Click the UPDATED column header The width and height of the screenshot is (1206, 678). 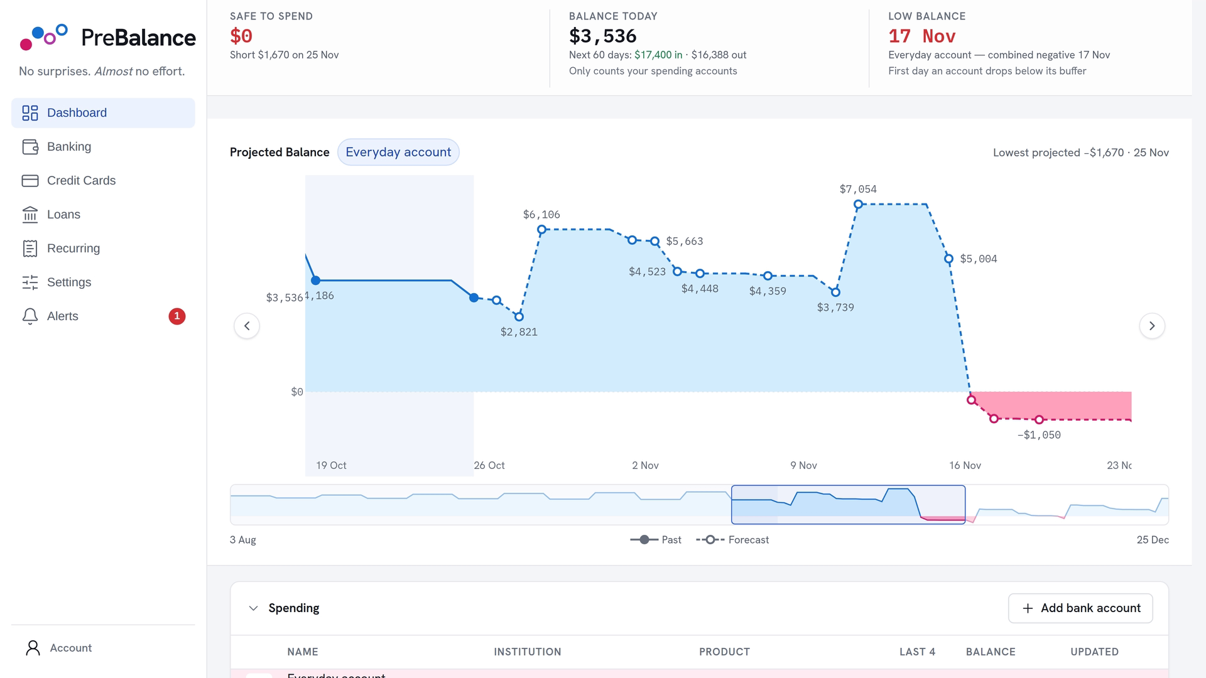click(x=1094, y=652)
